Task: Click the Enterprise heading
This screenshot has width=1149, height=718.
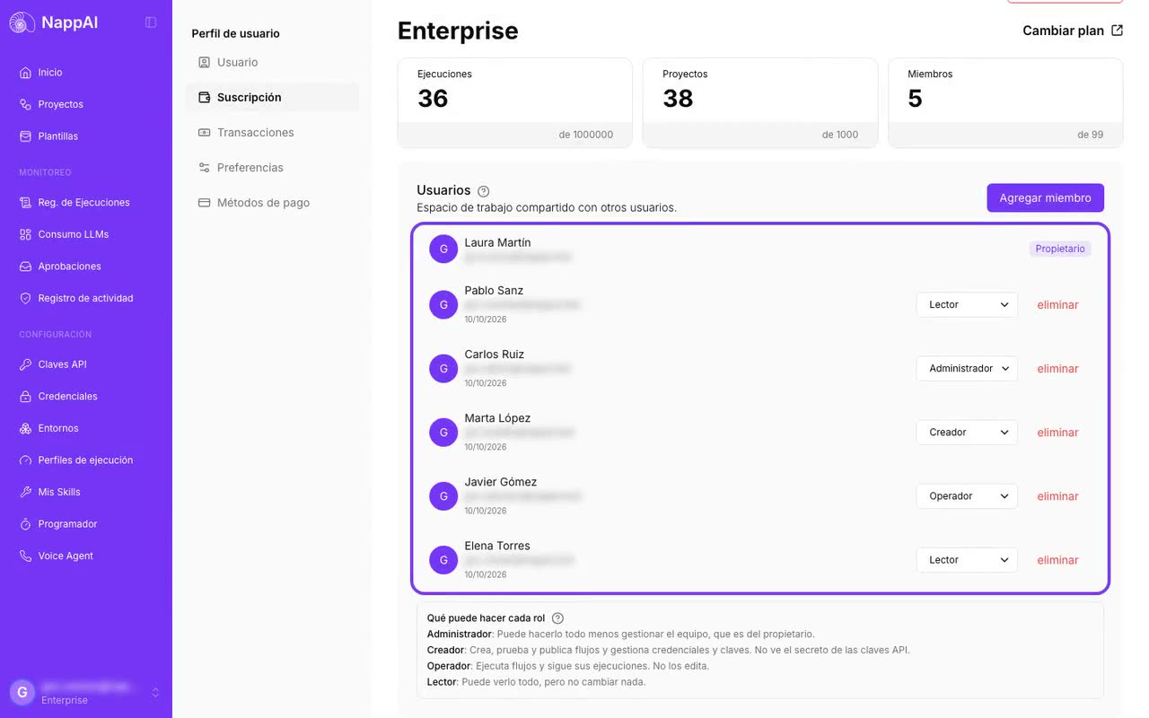Action: coord(458,31)
